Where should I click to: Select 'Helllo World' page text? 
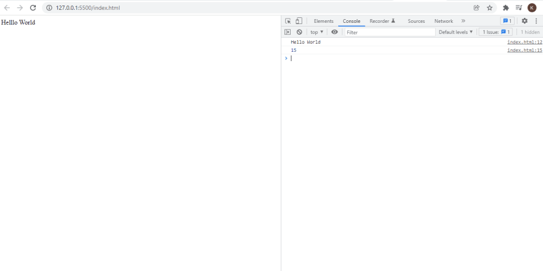19,22
